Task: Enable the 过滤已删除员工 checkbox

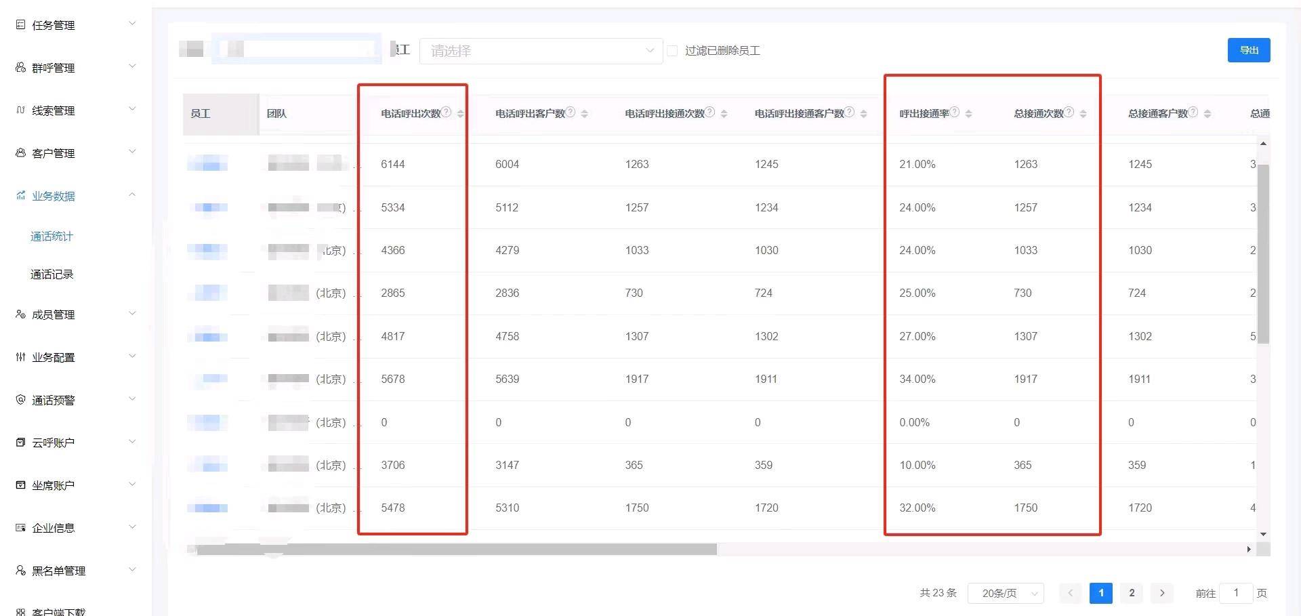Action: tap(672, 51)
